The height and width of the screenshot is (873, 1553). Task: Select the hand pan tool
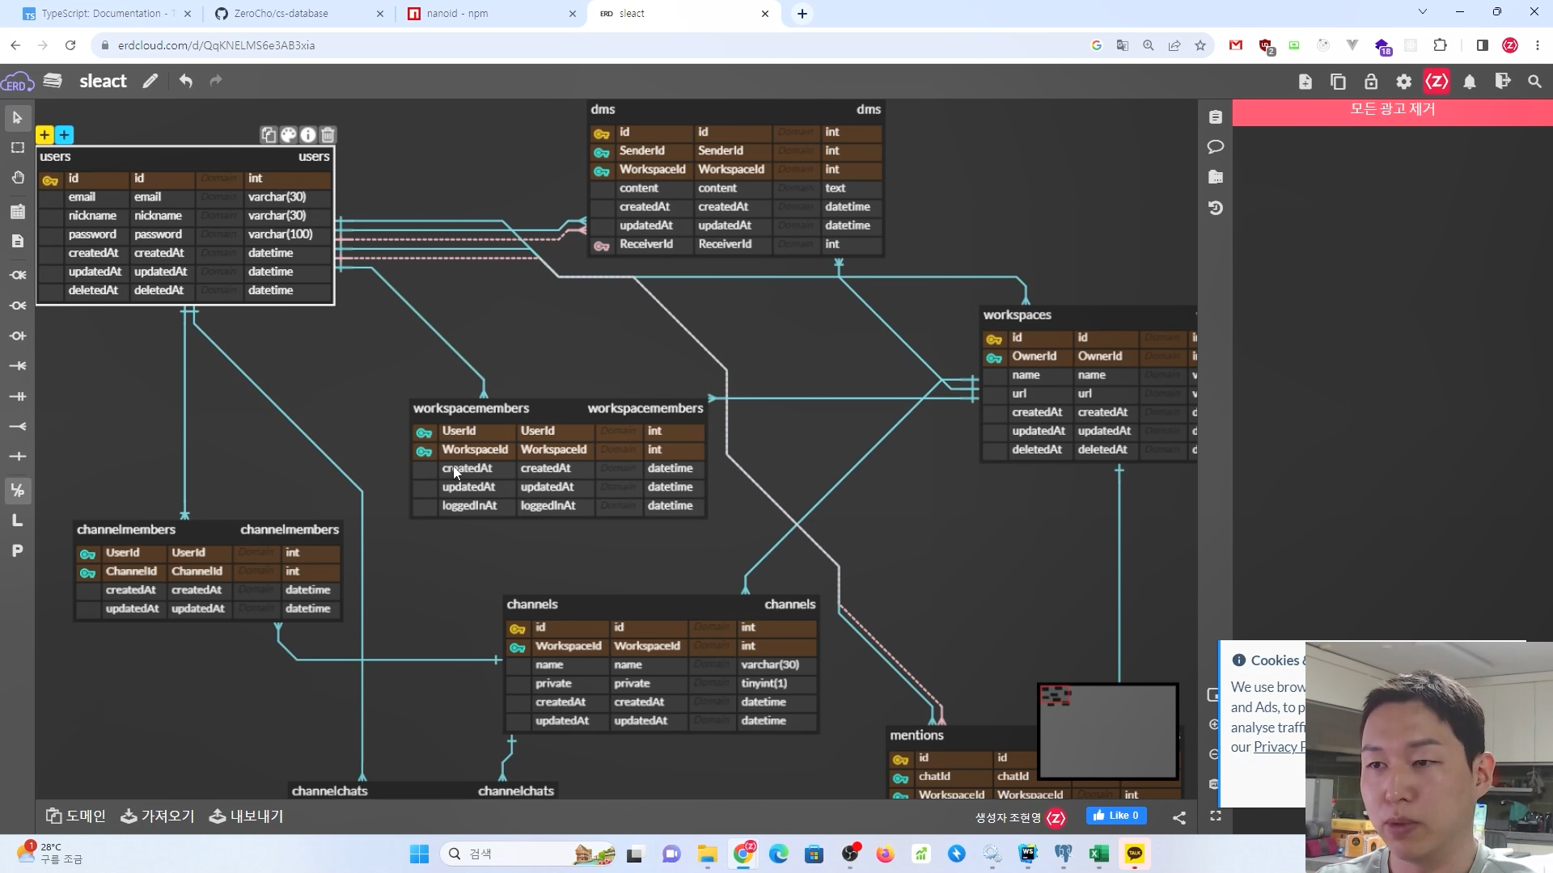[x=18, y=178]
